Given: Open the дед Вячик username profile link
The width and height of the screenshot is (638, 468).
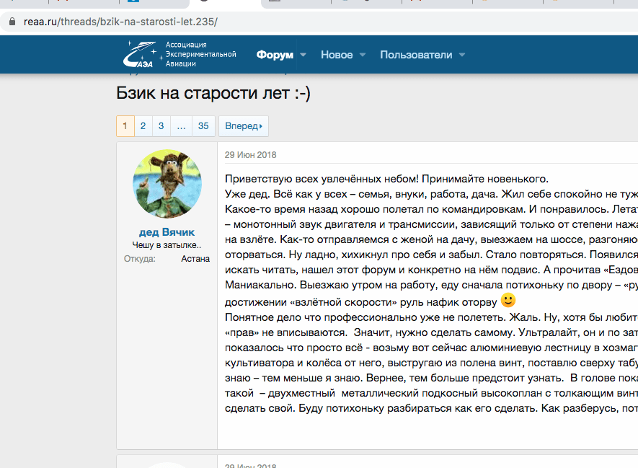Looking at the screenshot, I should point(167,232).
